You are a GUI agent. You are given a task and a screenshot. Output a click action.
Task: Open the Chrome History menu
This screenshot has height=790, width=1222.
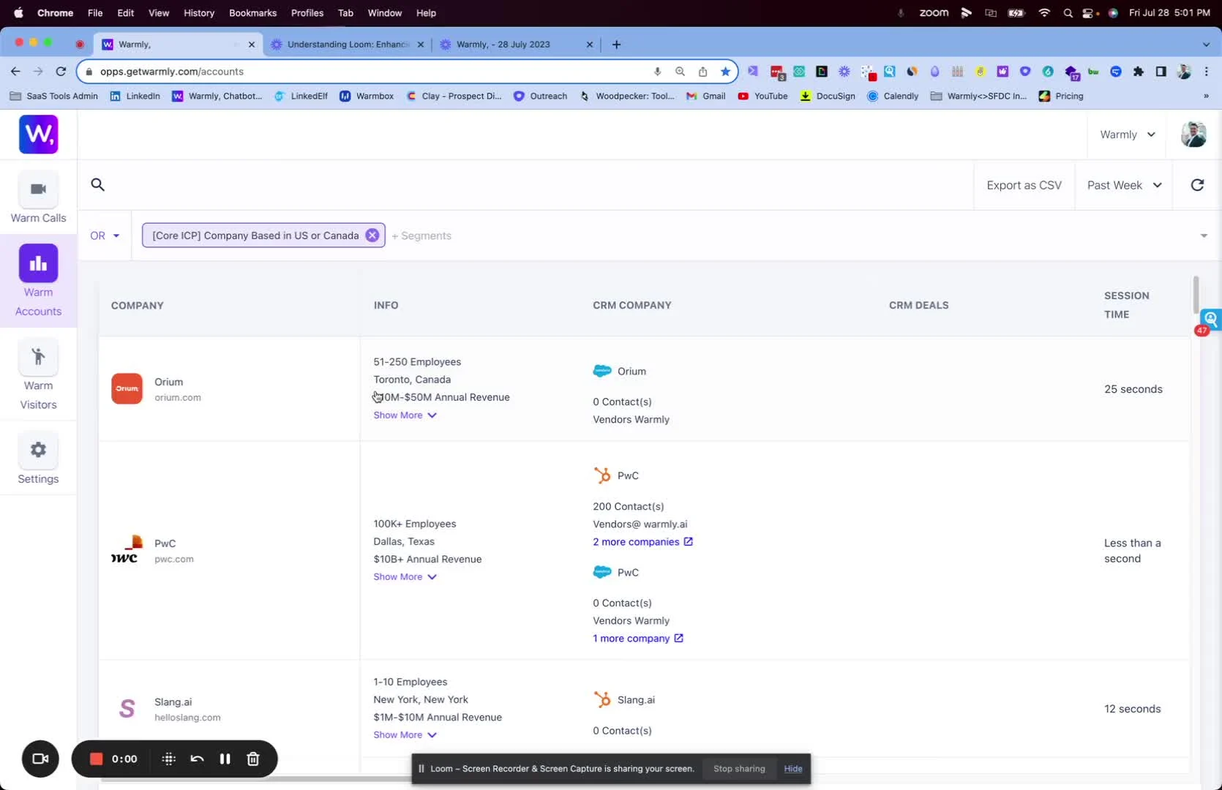[x=199, y=13]
